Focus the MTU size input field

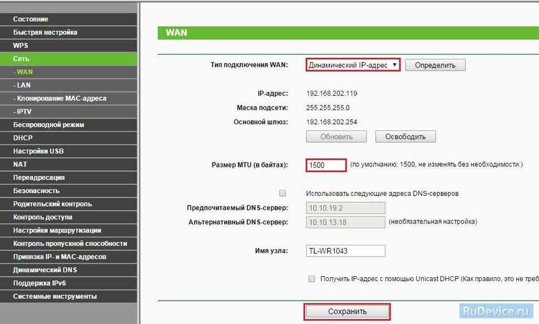pos(326,165)
